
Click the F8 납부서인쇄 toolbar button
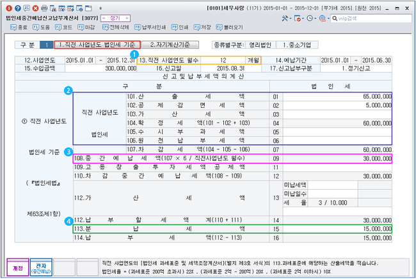(x=150, y=28)
